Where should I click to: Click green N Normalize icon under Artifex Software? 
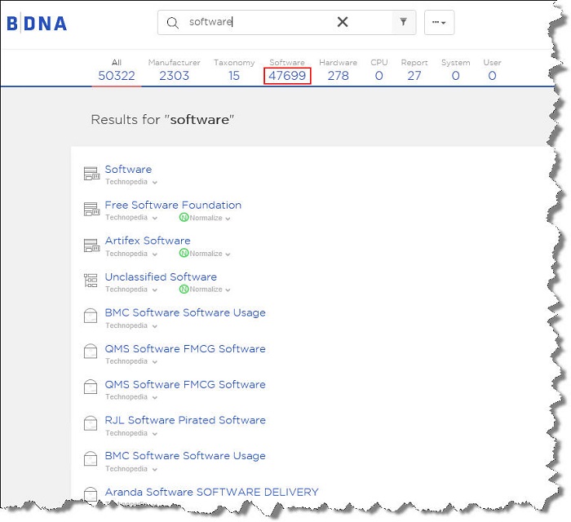click(184, 253)
